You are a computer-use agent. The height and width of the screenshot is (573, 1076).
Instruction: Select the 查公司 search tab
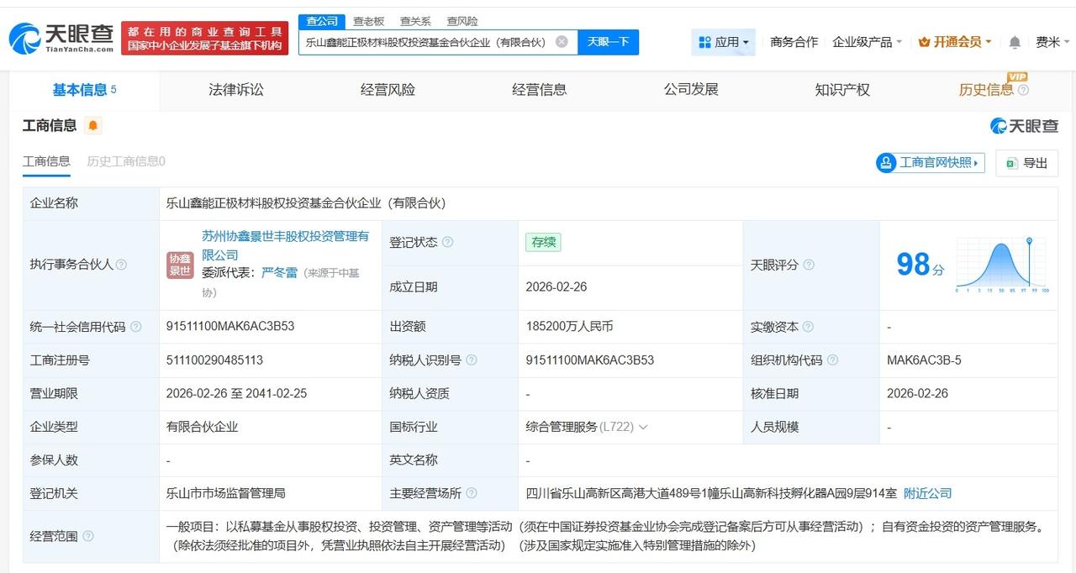tap(322, 21)
